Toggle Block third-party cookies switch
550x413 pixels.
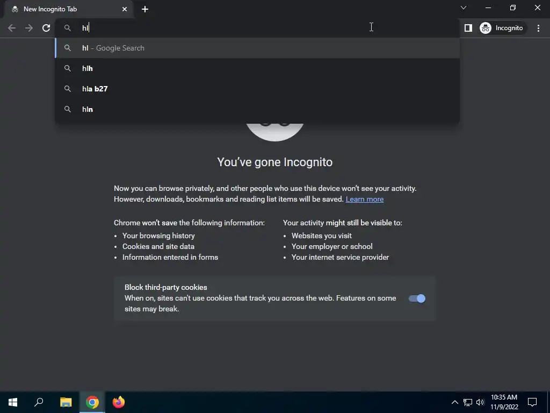pyautogui.click(x=417, y=298)
